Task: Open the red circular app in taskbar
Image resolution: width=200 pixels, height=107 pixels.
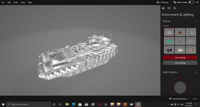Action: point(99,105)
